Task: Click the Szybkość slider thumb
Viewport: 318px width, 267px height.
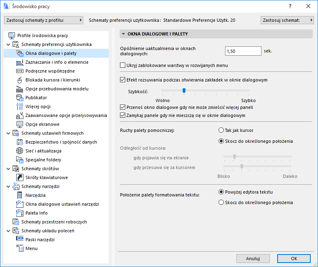Action: click(184, 90)
